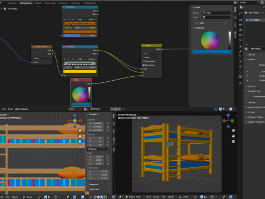The height and width of the screenshot is (199, 265).
Task: Open XYZ Euler rotation mode dropdown
Action: click(98, 149)
